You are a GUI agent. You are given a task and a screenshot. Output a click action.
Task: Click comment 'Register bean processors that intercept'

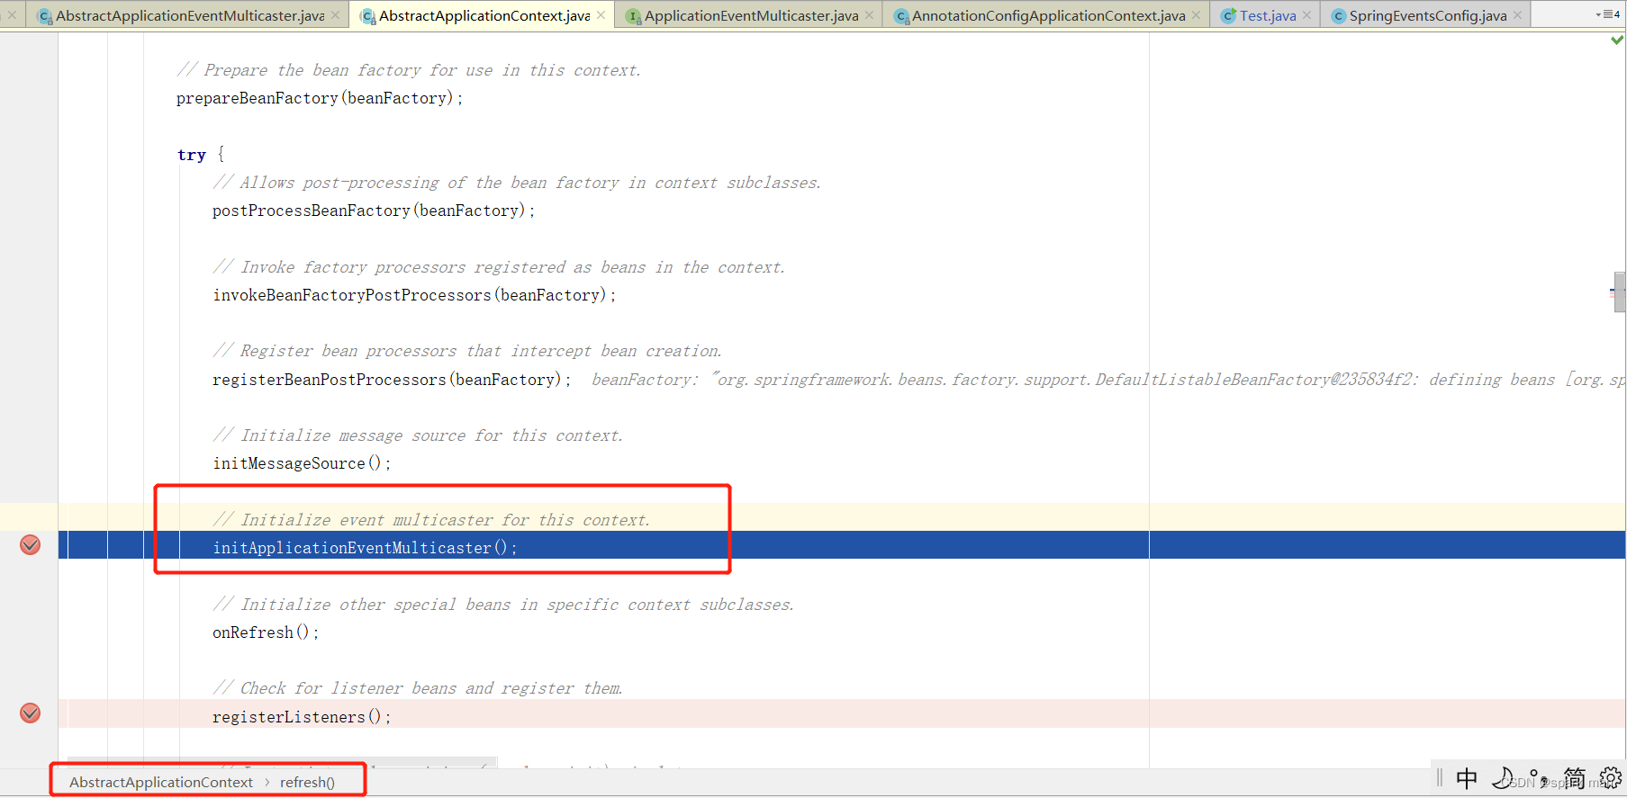pos(467,351)
